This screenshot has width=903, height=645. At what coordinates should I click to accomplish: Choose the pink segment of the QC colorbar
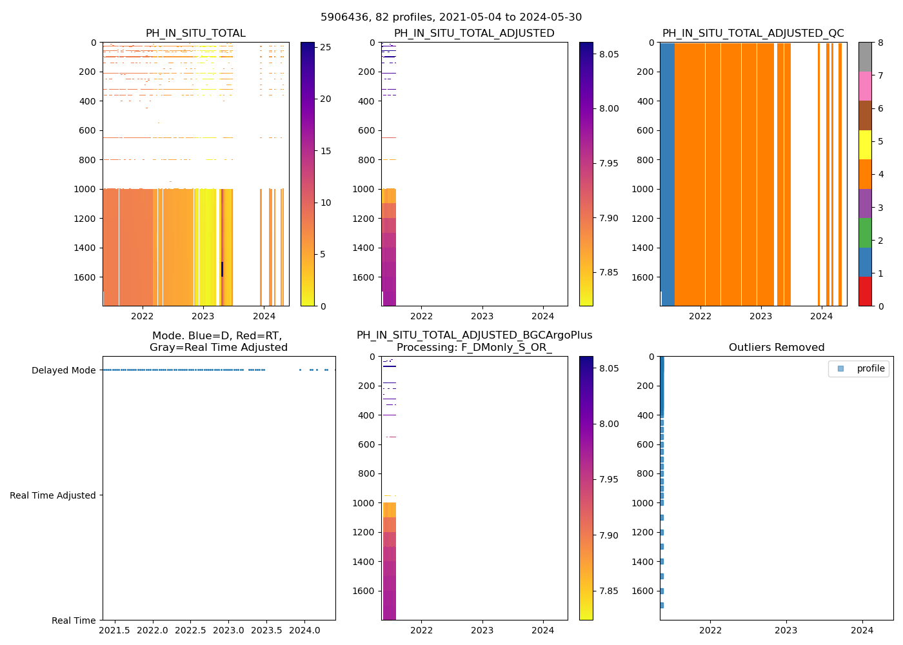point(865,86)
